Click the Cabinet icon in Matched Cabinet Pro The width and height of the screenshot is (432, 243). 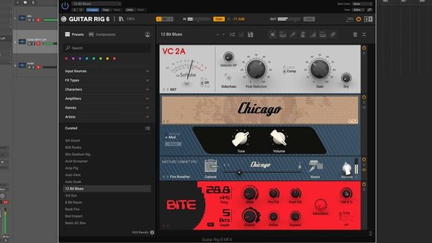[x=211, y=166]
